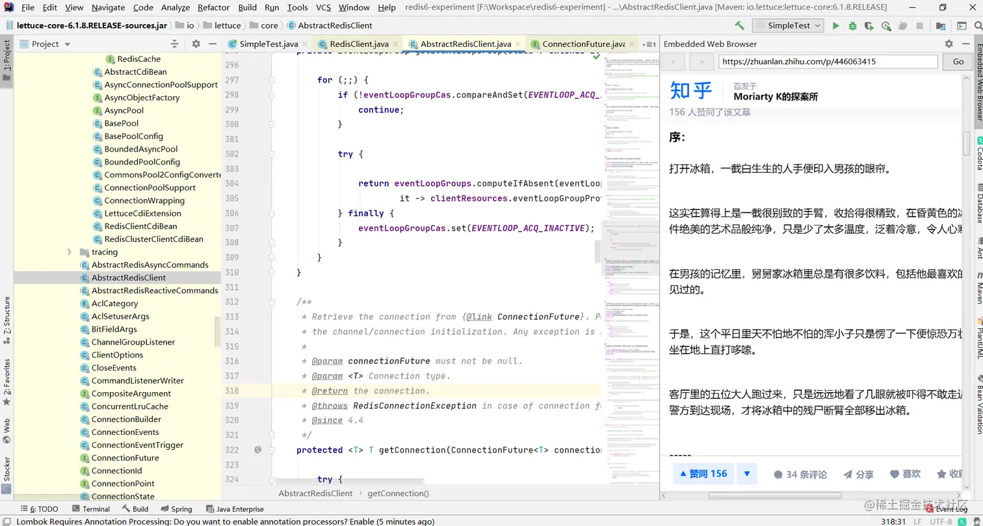This screenshot has height=526, width=983.
Task: Click the browser back button
Action: 674,61
